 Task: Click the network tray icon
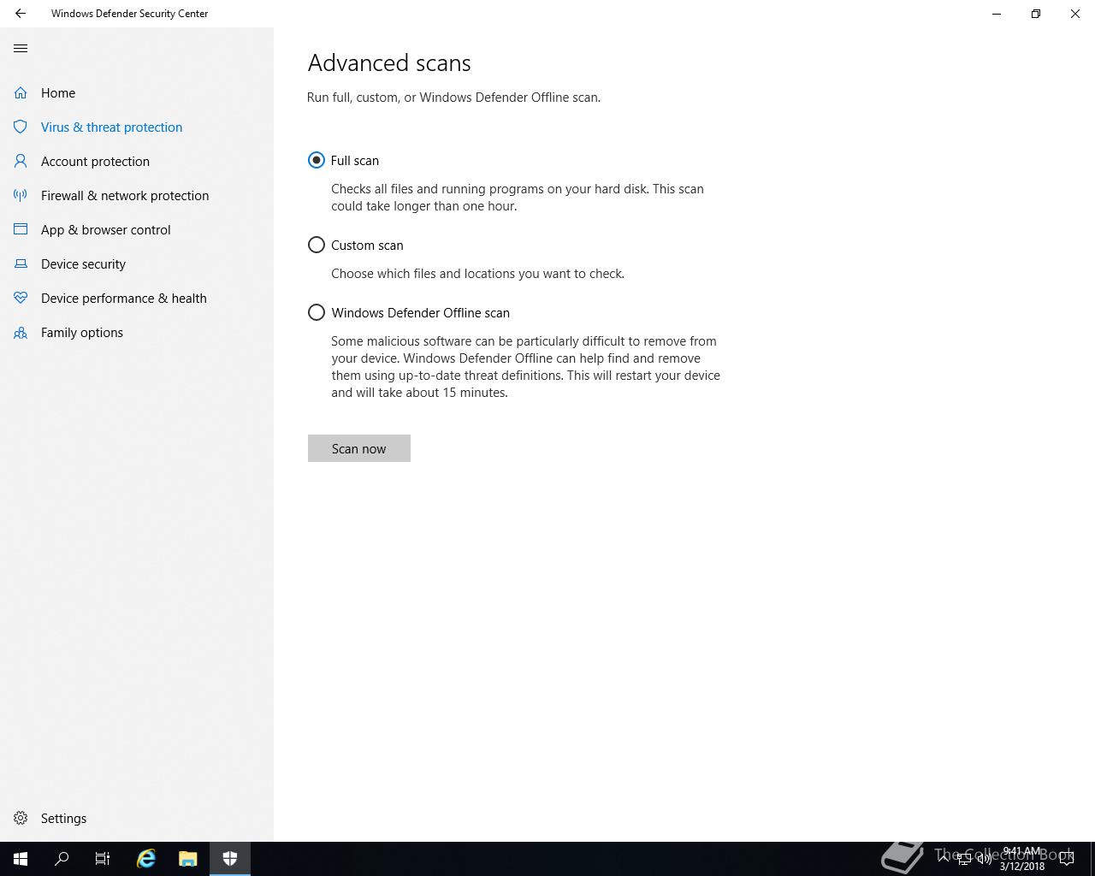[964, 859]
